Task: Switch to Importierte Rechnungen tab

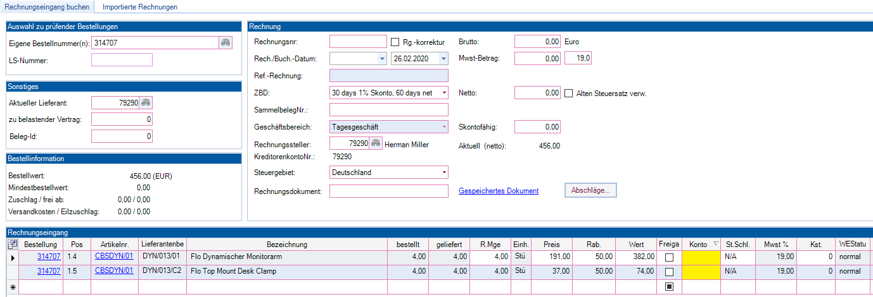Action: tap(139, 7)
